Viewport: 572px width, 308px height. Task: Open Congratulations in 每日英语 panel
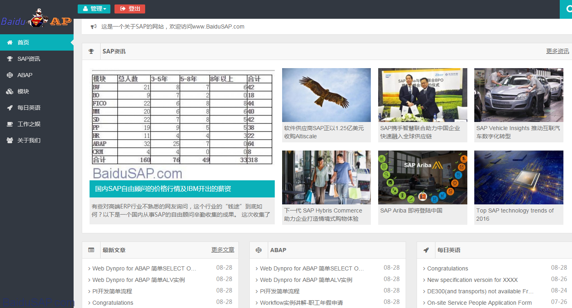coord(448,268)
